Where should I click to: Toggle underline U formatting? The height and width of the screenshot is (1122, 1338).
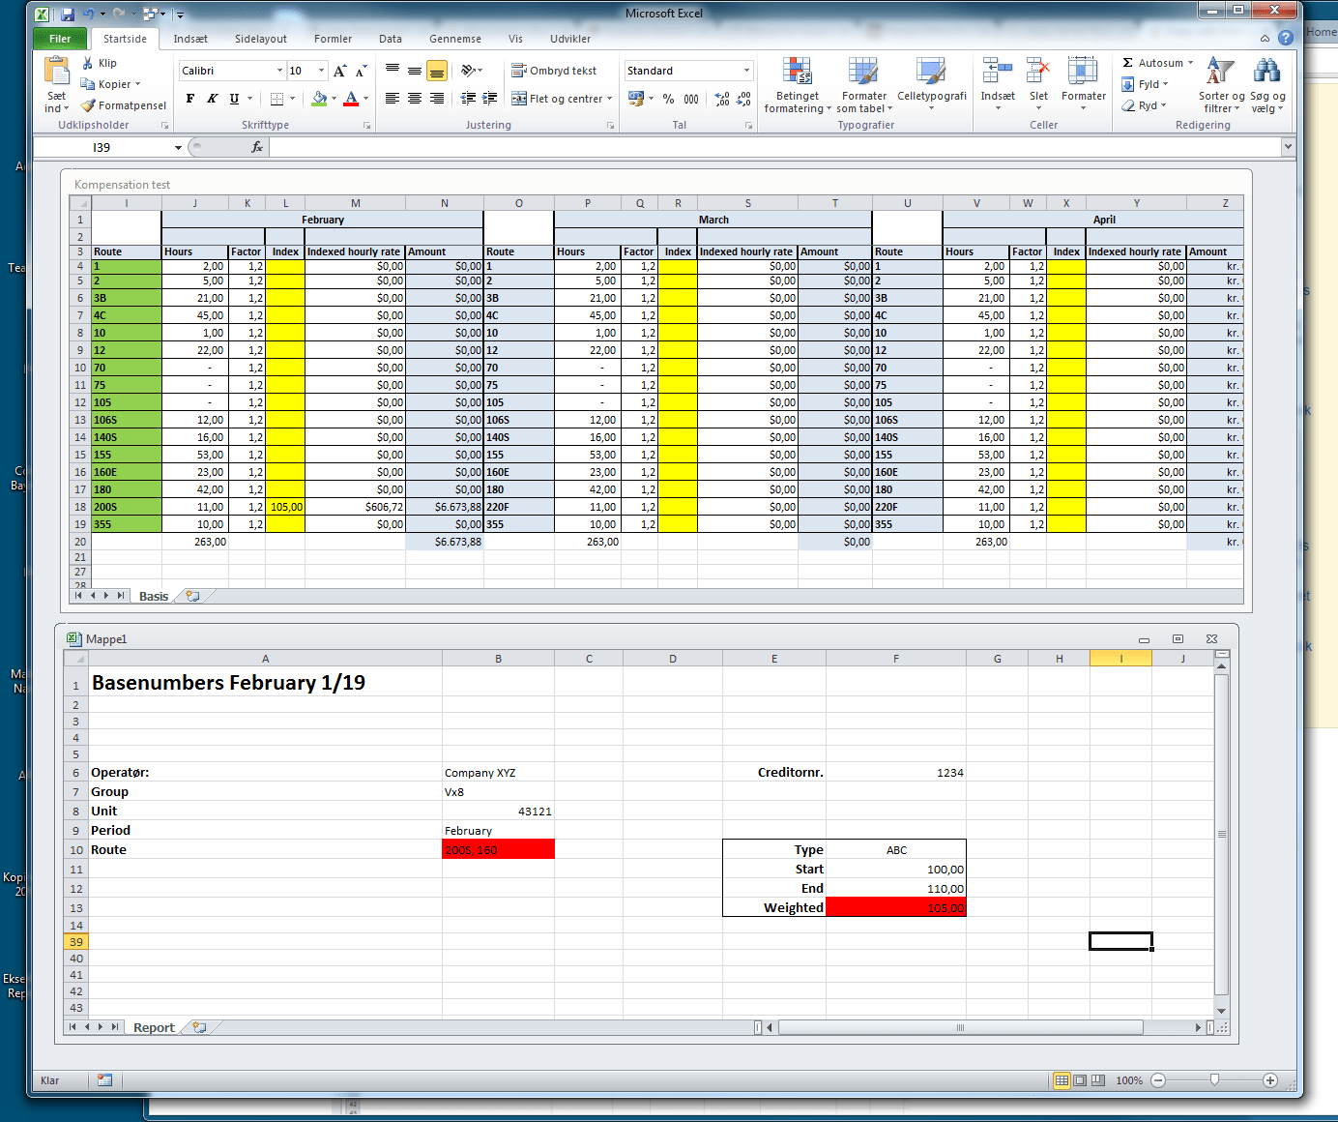pyautogui.click(x=234, y=99)
